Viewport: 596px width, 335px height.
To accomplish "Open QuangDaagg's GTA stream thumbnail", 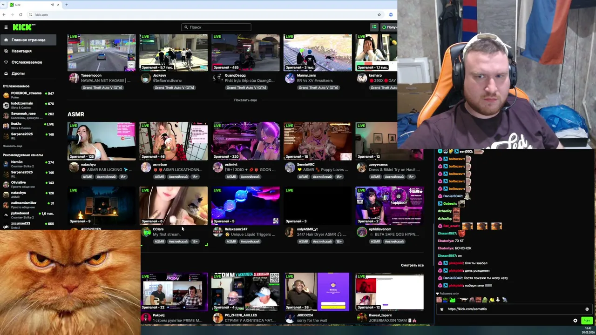I will click(245, 53).
